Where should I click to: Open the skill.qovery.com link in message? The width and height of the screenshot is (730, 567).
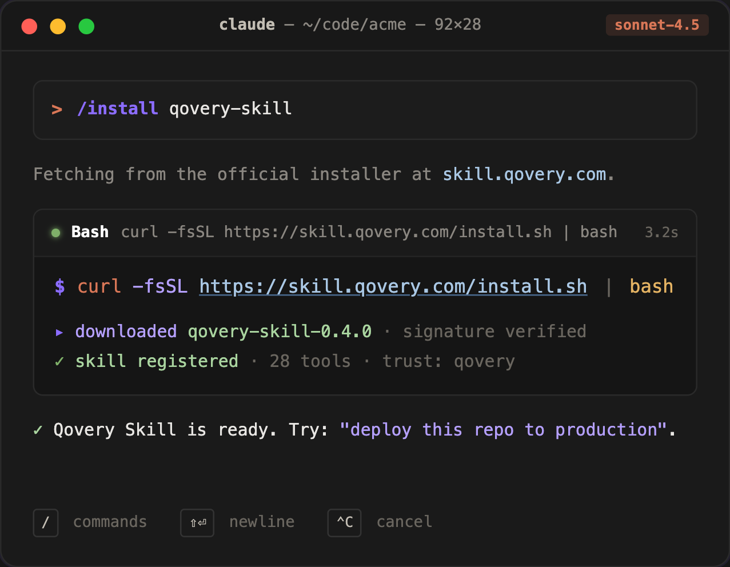point(524,174)
